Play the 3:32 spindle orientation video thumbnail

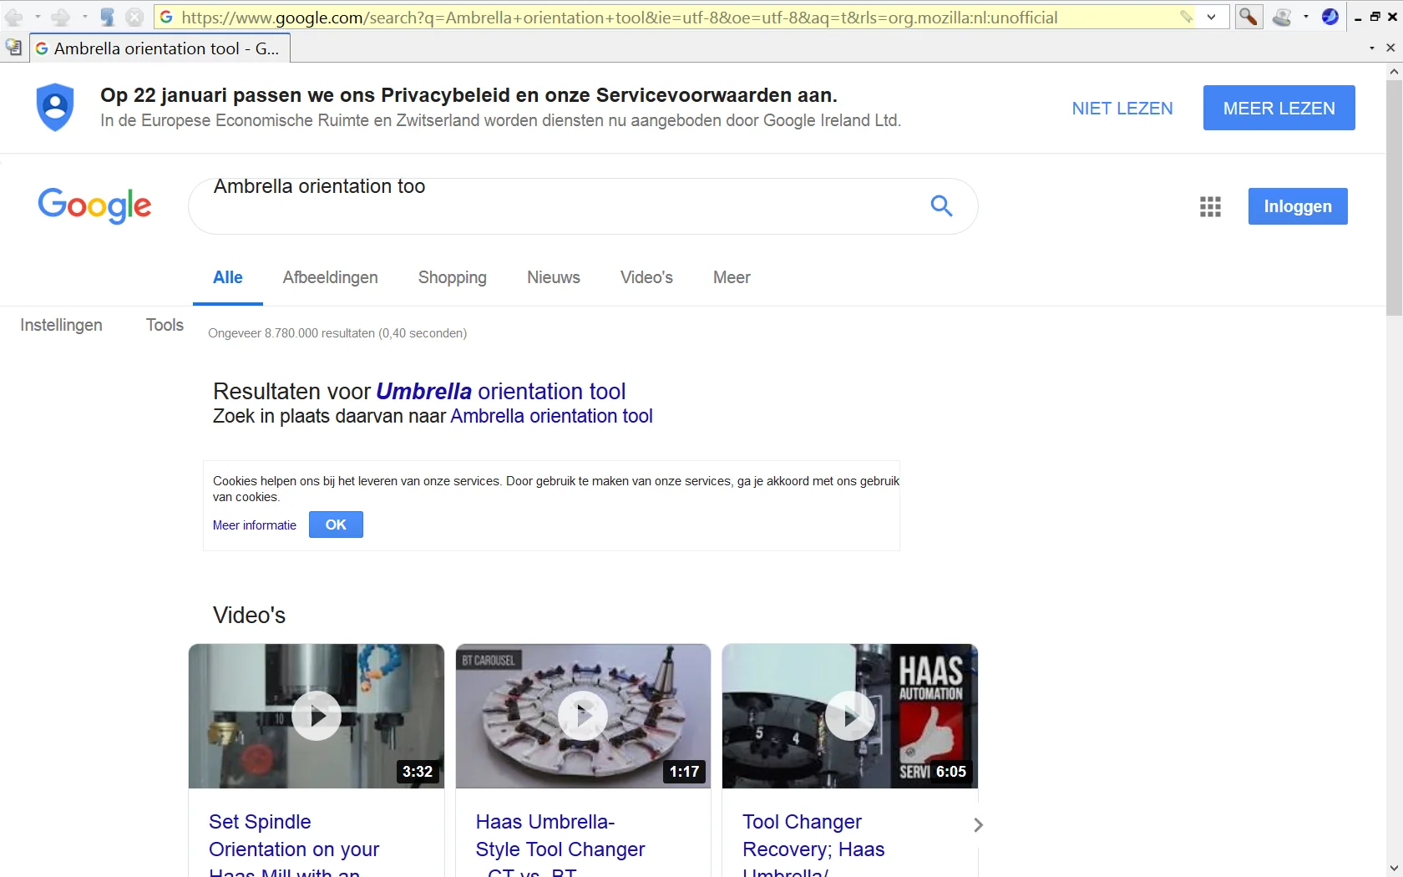click(x=317, y=716)
